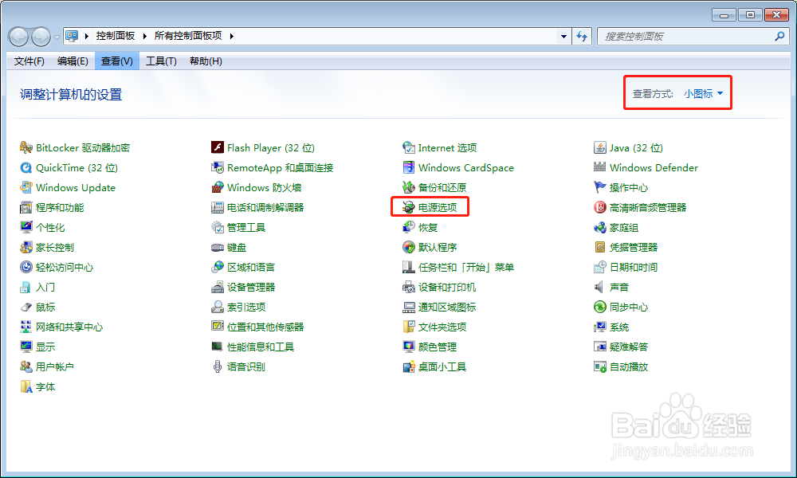This screenshot has width=797, height=478.
Task: Open the 工具(T) menu
Action: 161,61
